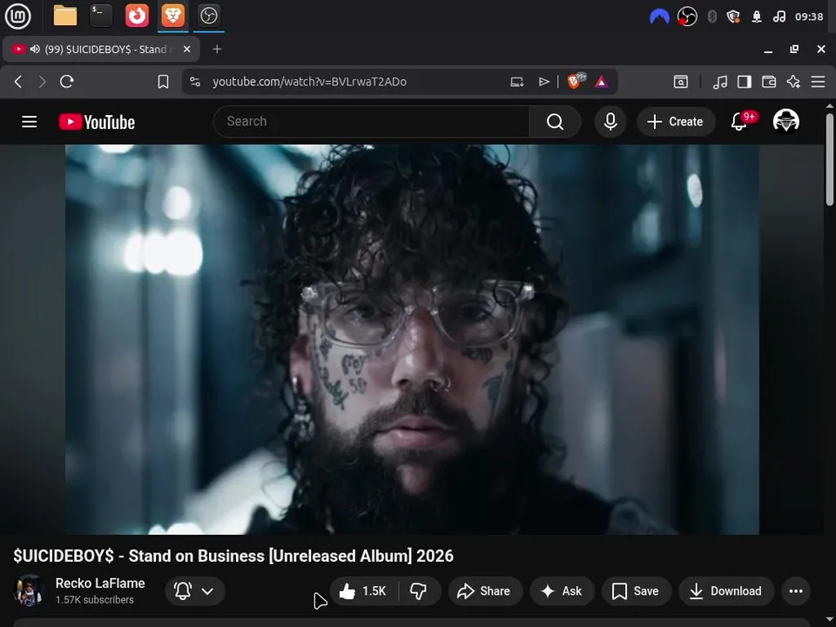Open Brave playlist music icon
The image size is (836, 627).
pos(720,82)
